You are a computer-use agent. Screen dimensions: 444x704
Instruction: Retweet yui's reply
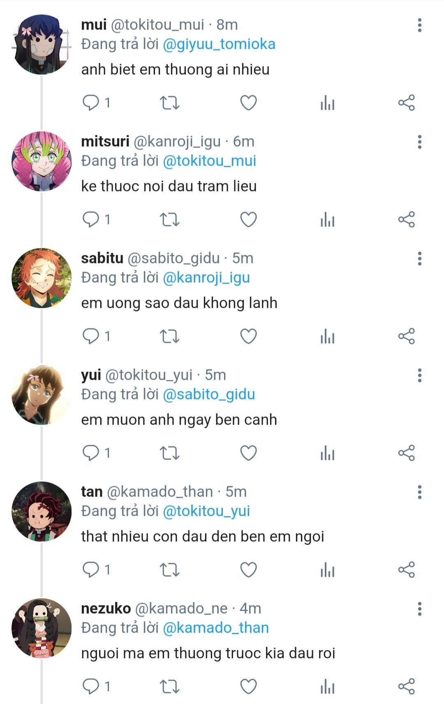pyautogui.click(x=169, y=453)
